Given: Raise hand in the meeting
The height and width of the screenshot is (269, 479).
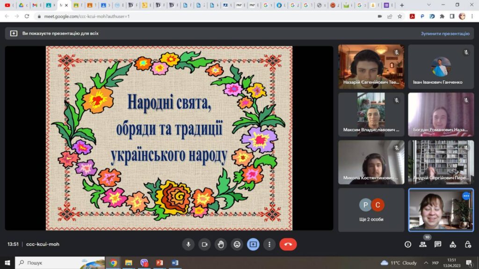Looking at the screenshot, I should (221, 244).
